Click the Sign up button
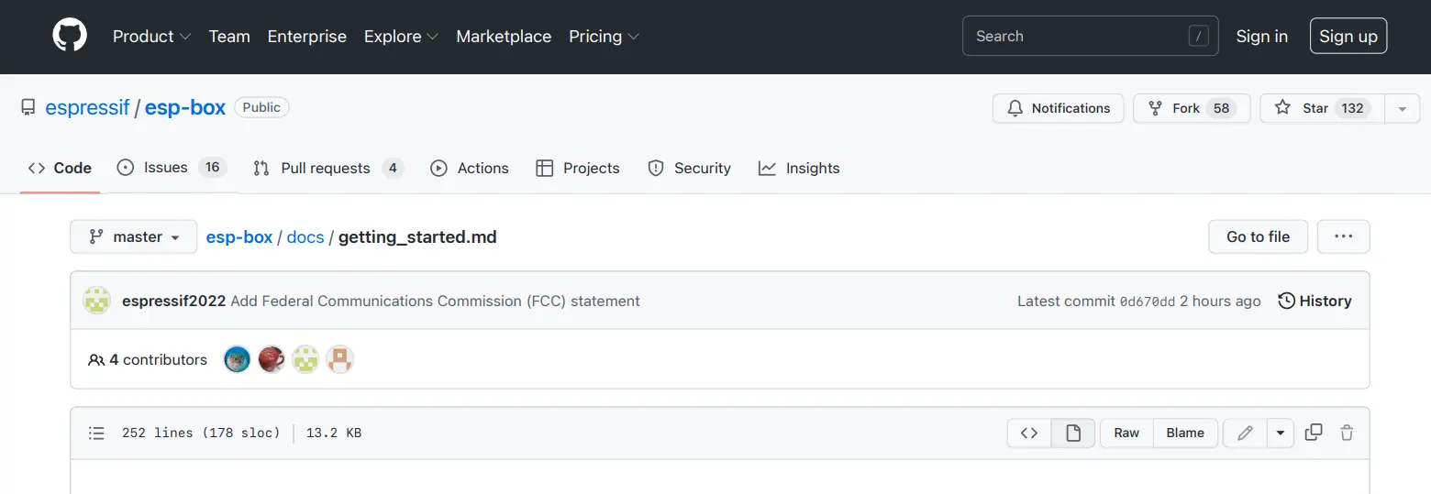The height and width of the screenshot is (494, 1431). point(1348,37)
